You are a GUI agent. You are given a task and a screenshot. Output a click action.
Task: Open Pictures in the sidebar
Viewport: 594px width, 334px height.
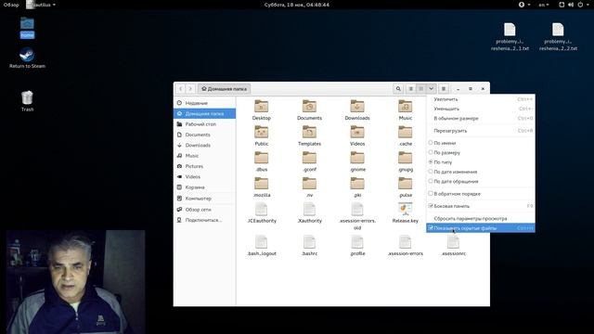click(204, 166)
